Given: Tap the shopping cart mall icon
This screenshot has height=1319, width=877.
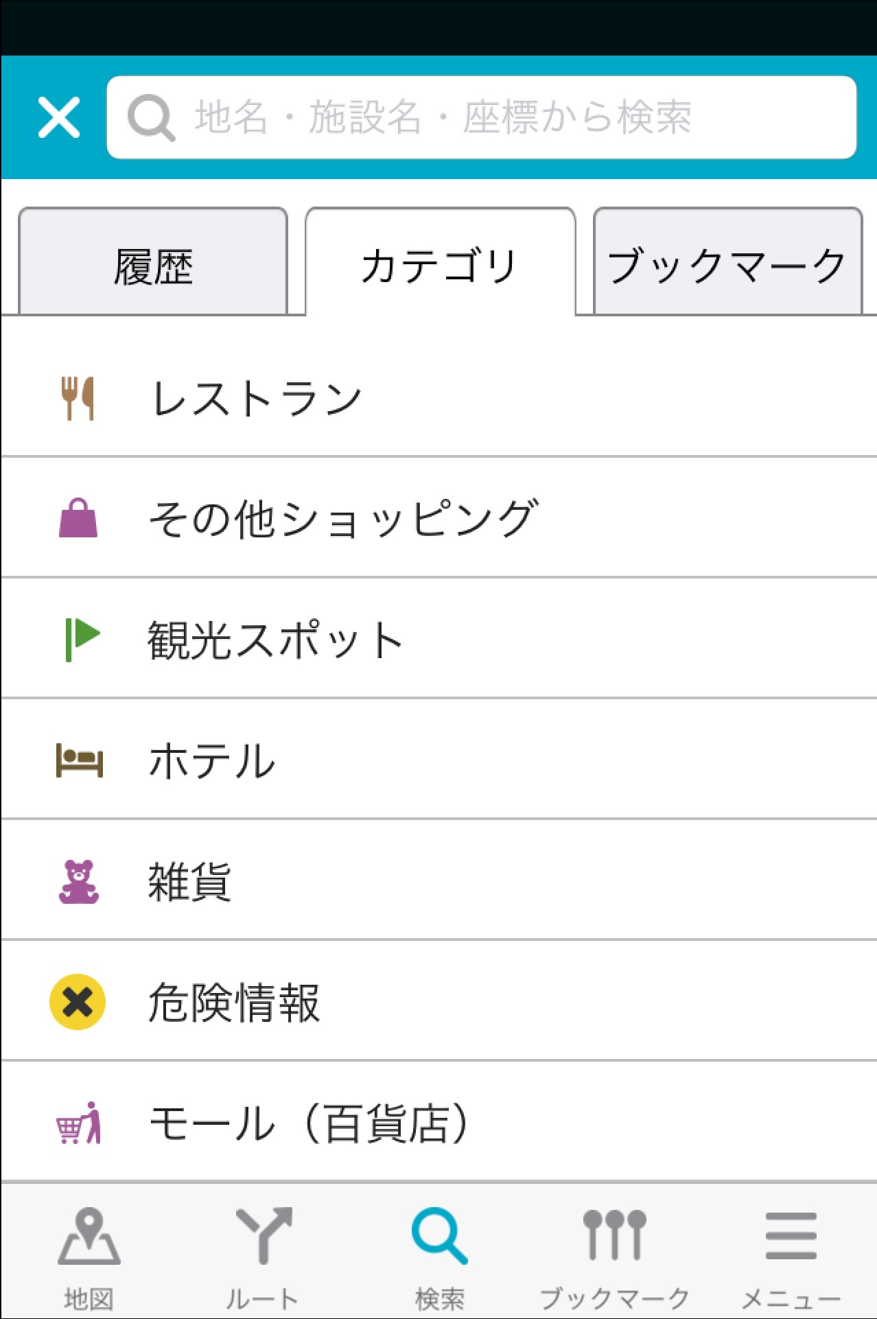Looking at the screenshot, I should click(78, 1123).
